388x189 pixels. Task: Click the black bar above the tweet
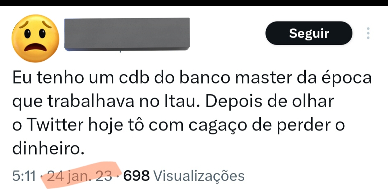pos(194,3)
